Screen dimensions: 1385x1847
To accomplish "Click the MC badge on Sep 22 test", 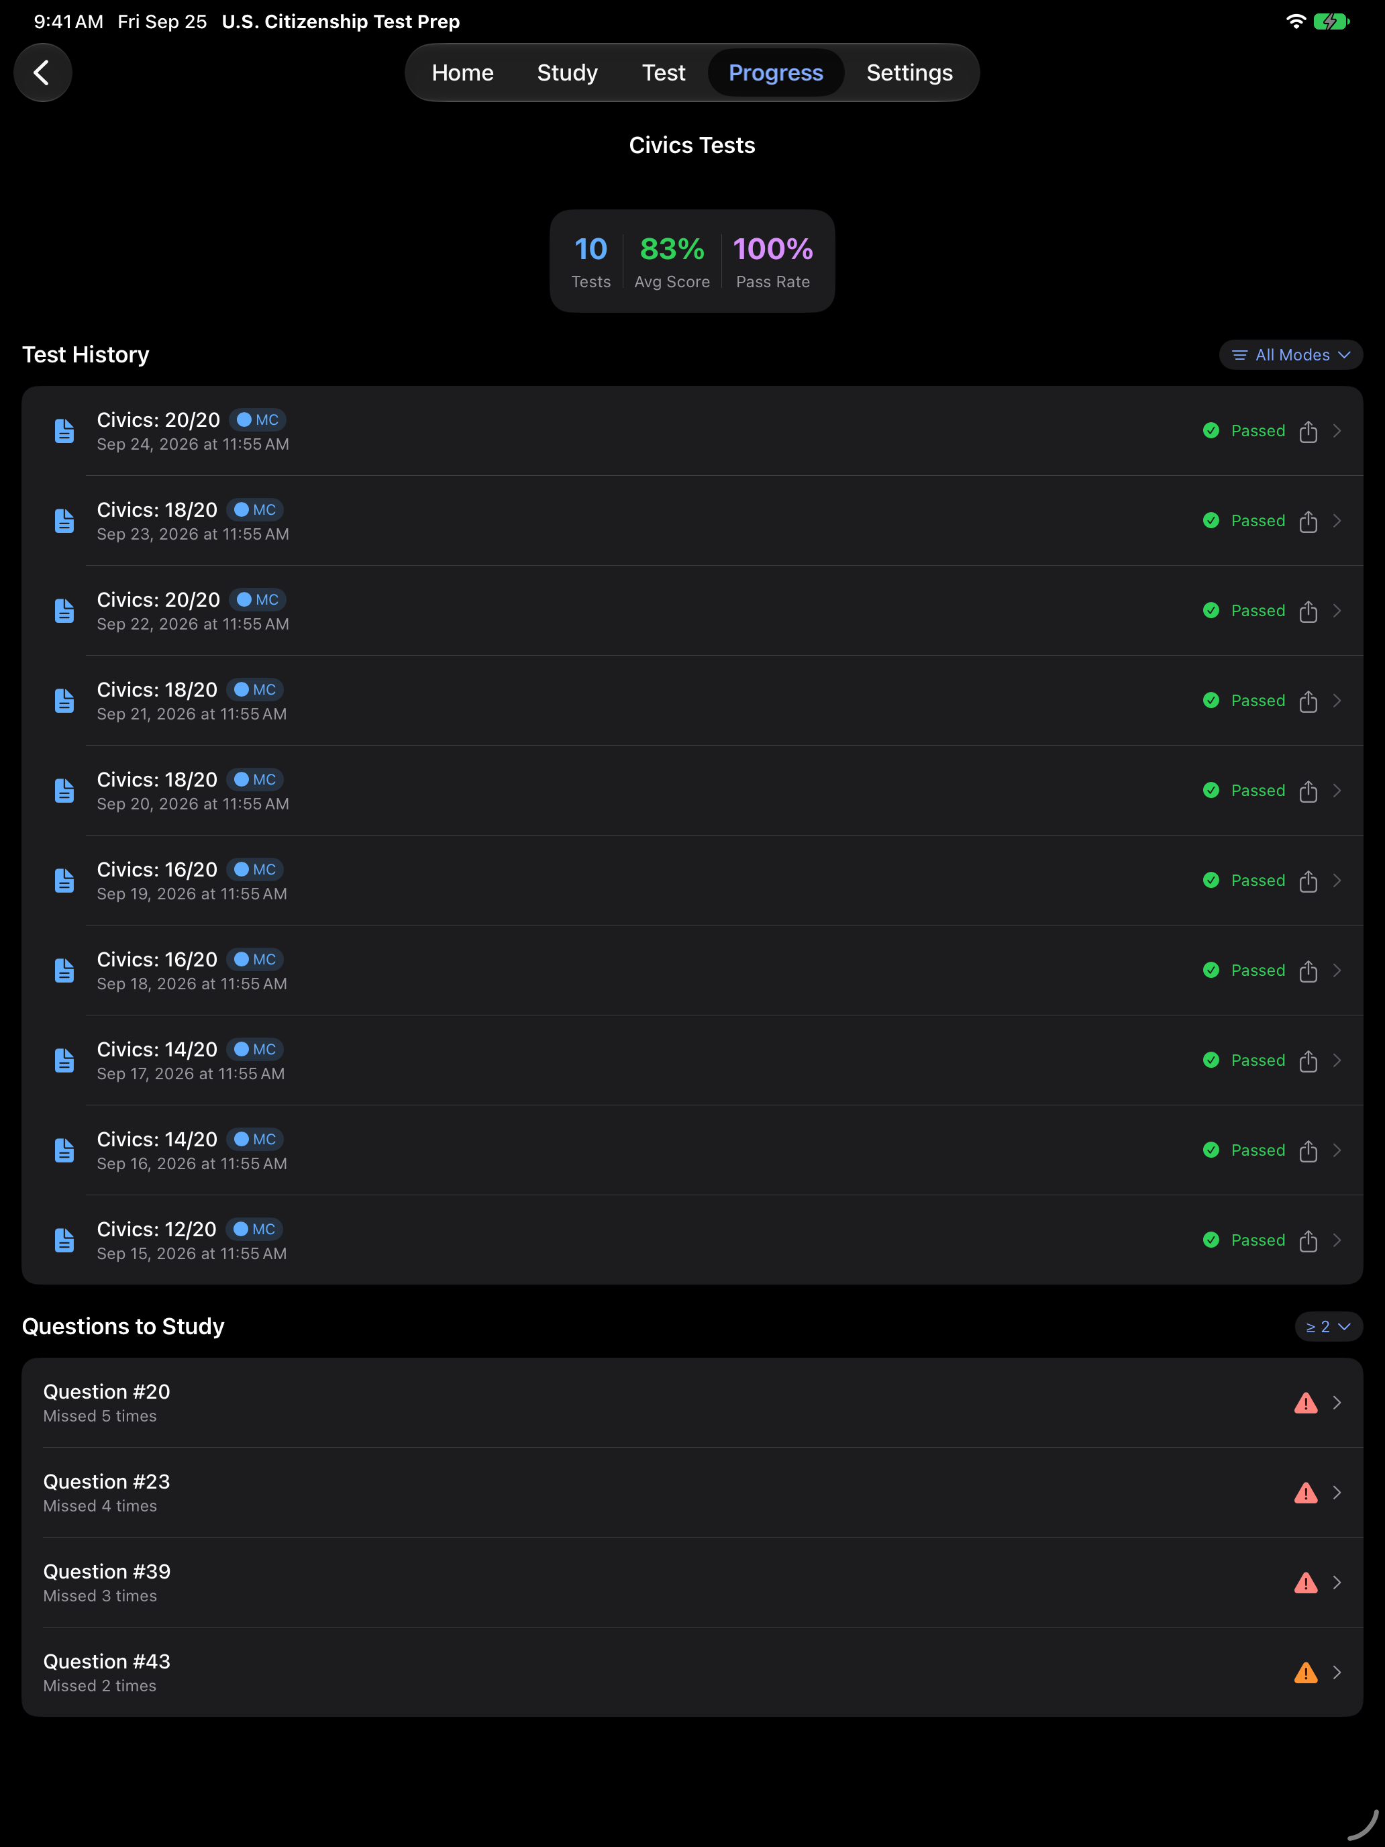I will point(258,599).
